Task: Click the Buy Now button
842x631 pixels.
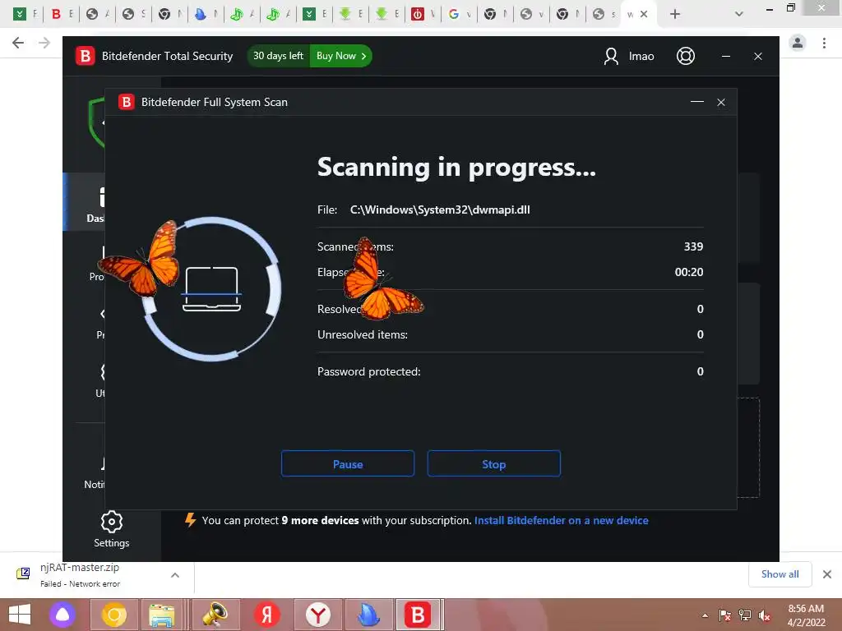Action: click(x=341, y=56)
